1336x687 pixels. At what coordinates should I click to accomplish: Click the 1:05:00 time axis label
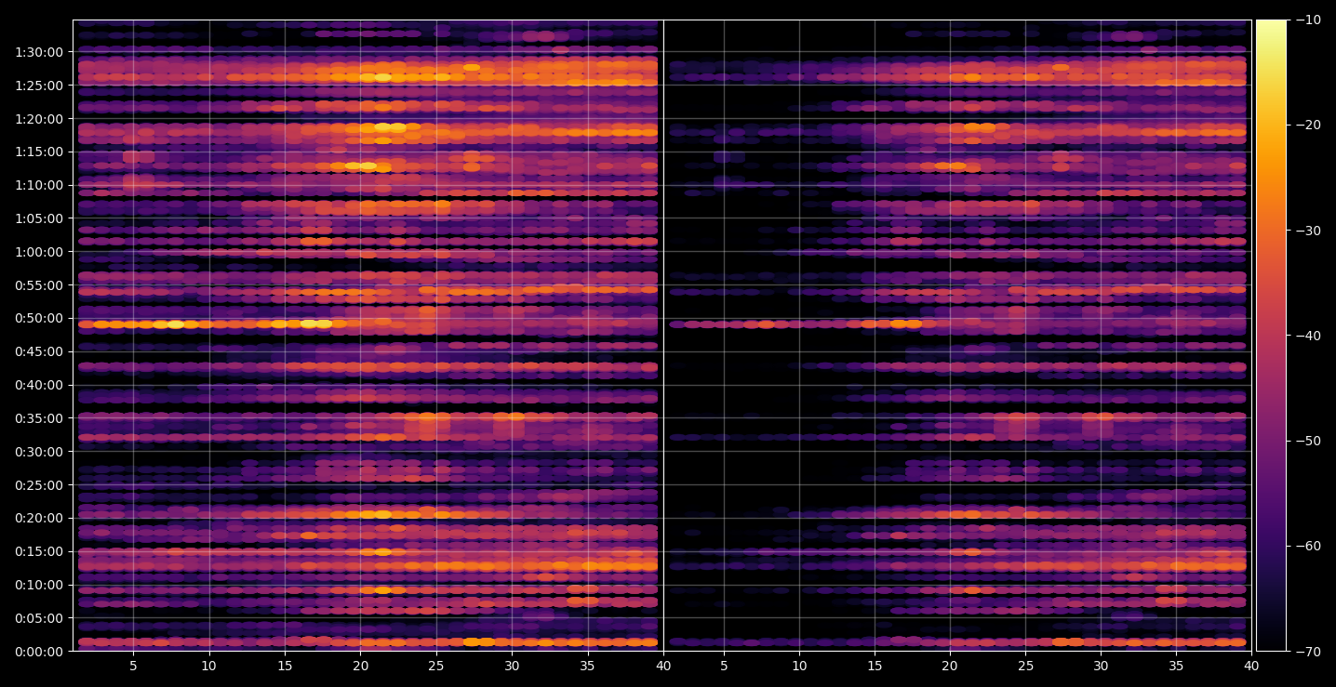click(38, 218)
